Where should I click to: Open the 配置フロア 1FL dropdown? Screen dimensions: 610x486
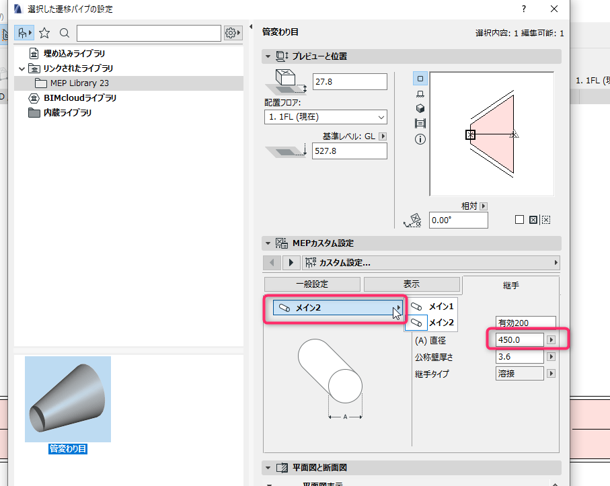326,117
